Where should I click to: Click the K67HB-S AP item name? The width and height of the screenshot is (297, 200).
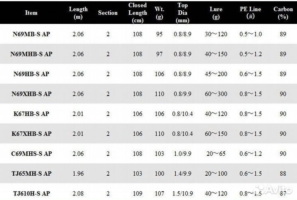pos(31,114)
